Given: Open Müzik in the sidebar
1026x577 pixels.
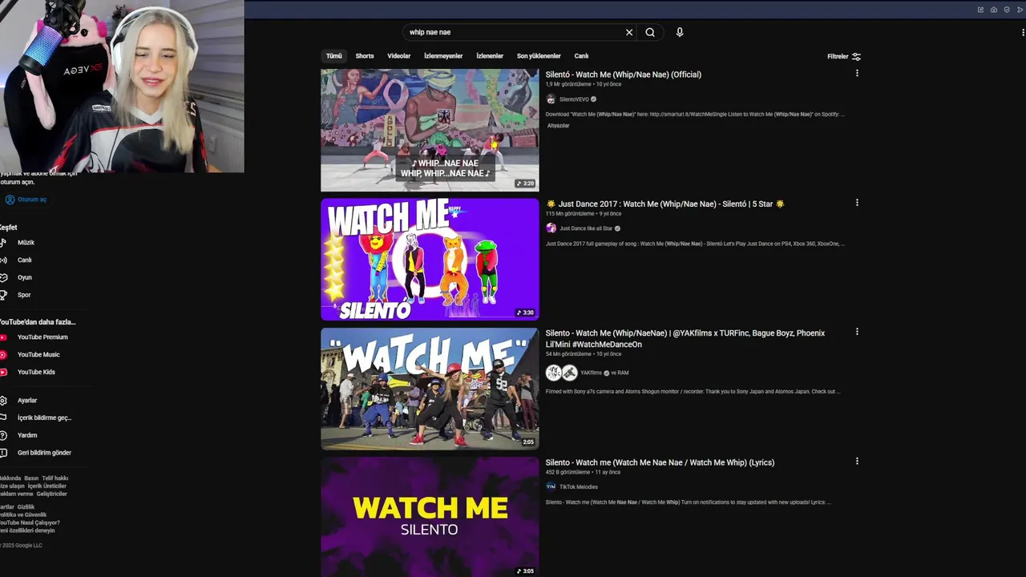Looking at the screenshot, I should 24,243.
